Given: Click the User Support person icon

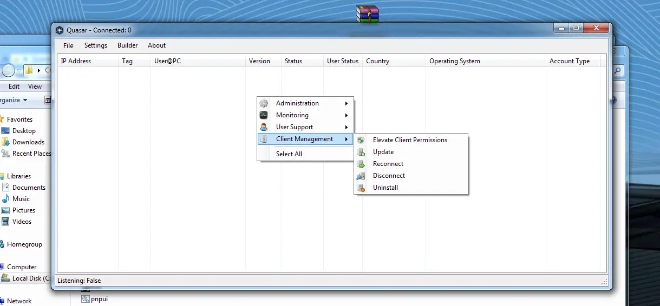Looking at the screenshot, I should click(x=264, y=127).
